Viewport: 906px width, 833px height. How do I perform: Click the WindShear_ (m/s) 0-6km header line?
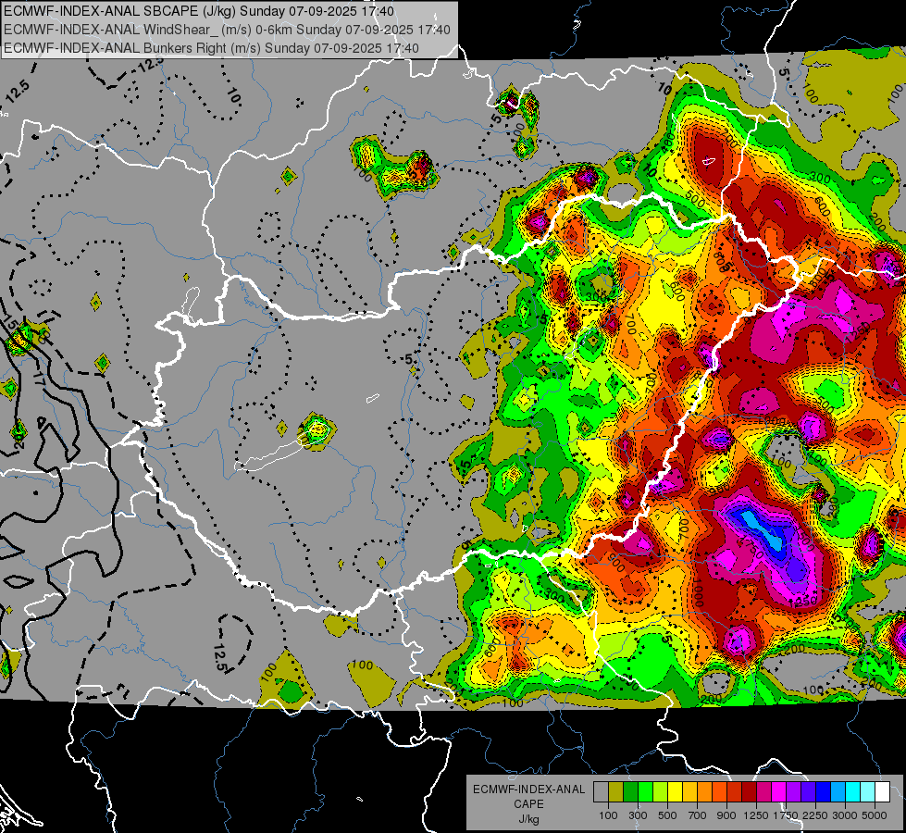click(x=227, y=30)
